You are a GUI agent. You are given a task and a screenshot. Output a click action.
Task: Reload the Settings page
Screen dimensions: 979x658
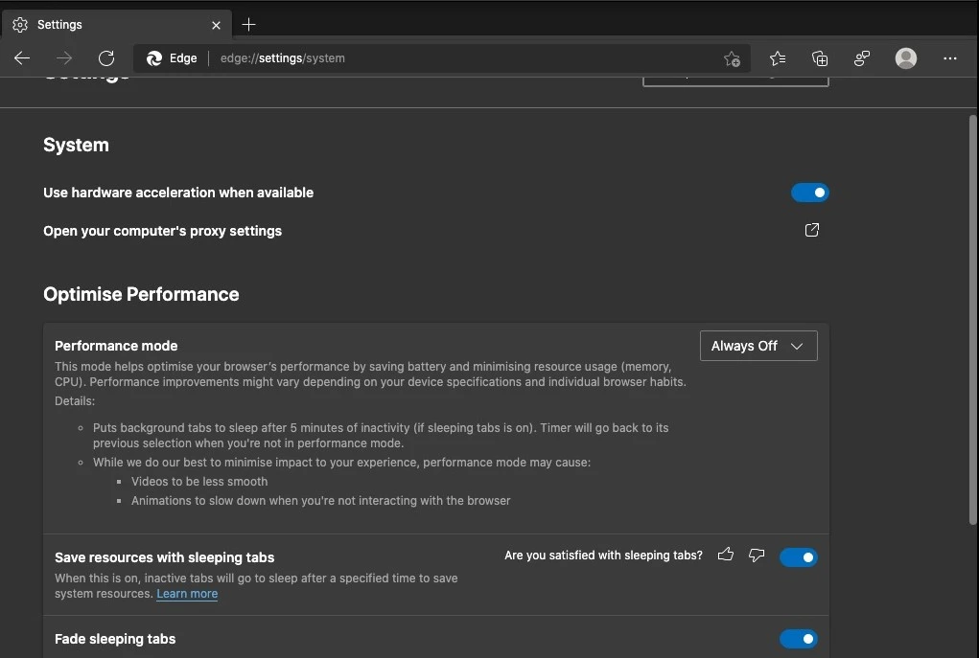point(106,57)
